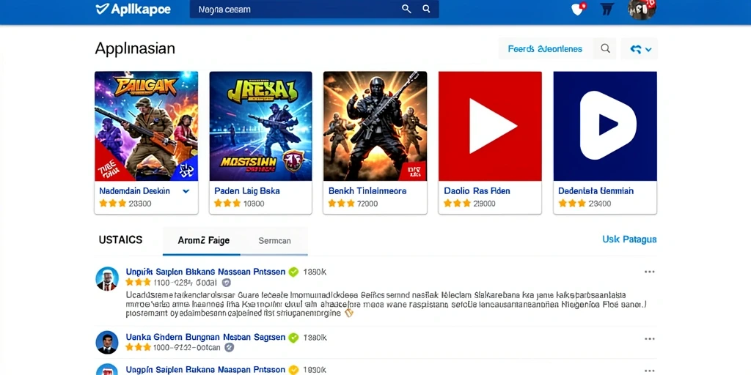Viewport: 751px width, 375px height.
Task: Open the Paden Laig Bska game thumbnail
Action: (x=260, y=126)
